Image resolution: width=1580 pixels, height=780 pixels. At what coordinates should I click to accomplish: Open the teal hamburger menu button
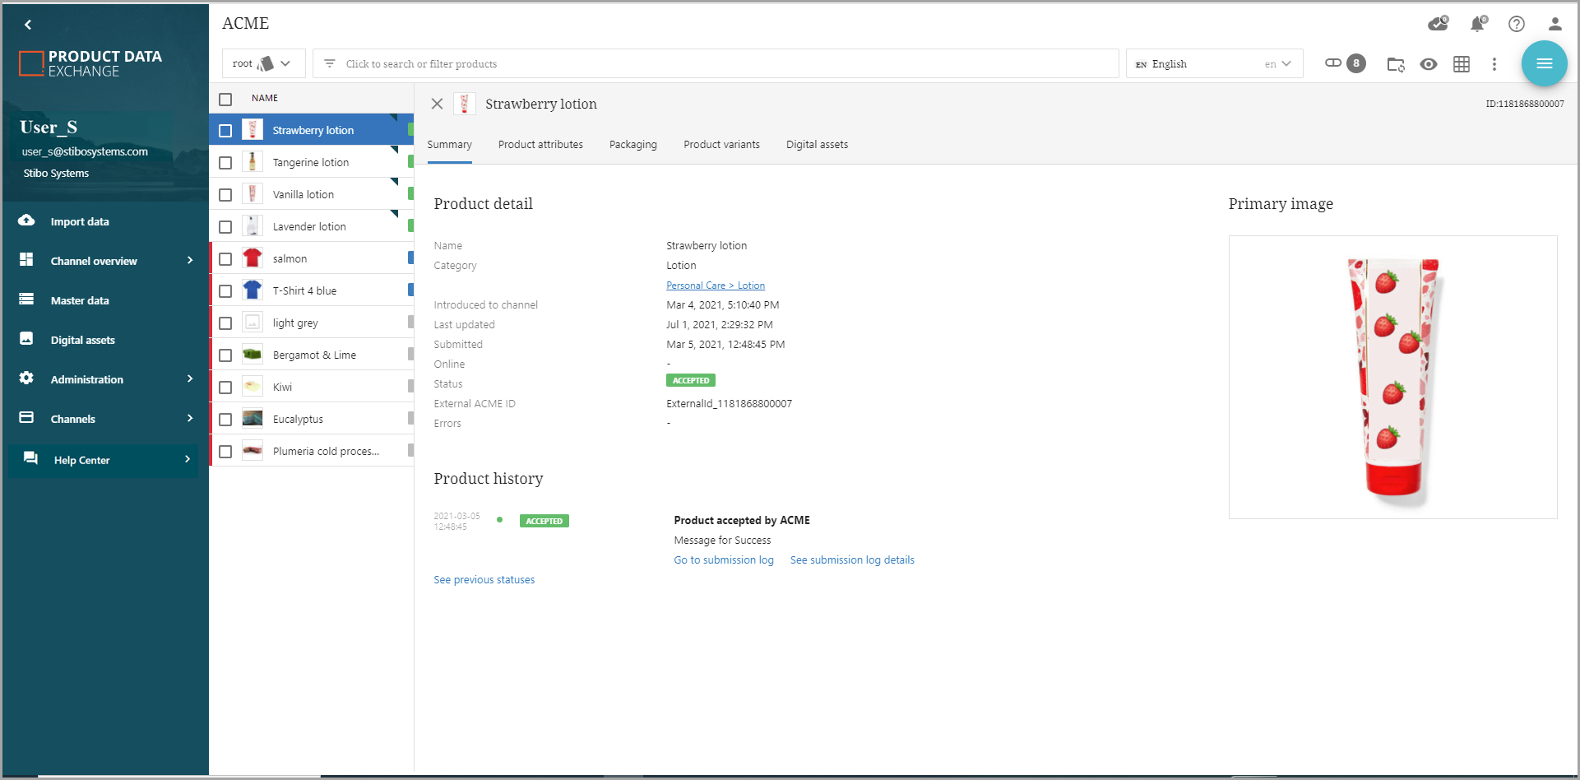click(x=1544, y=63)
